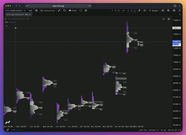Enter fullscreen with the expand corners icon
186x135 pixels.
(81, 10)
